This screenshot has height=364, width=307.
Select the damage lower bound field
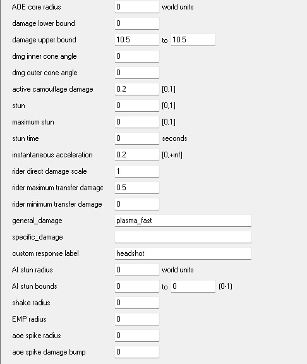[x=137, y=23]
